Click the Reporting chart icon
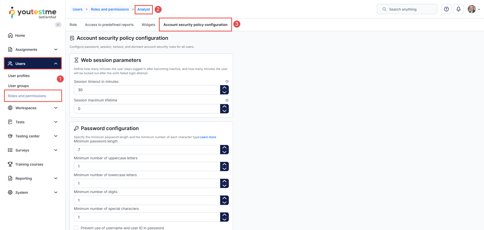The image size is (484, 230). pyautogui.click(x=10, y=178)
